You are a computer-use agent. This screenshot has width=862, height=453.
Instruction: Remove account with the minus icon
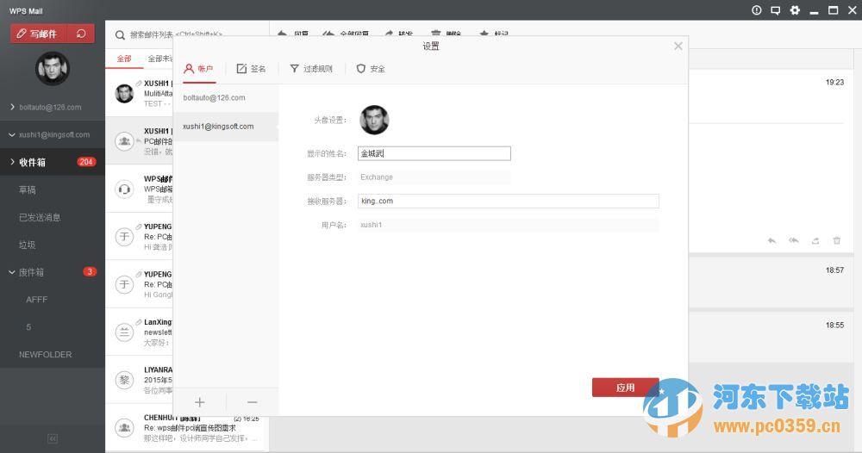tap(253, 402)
